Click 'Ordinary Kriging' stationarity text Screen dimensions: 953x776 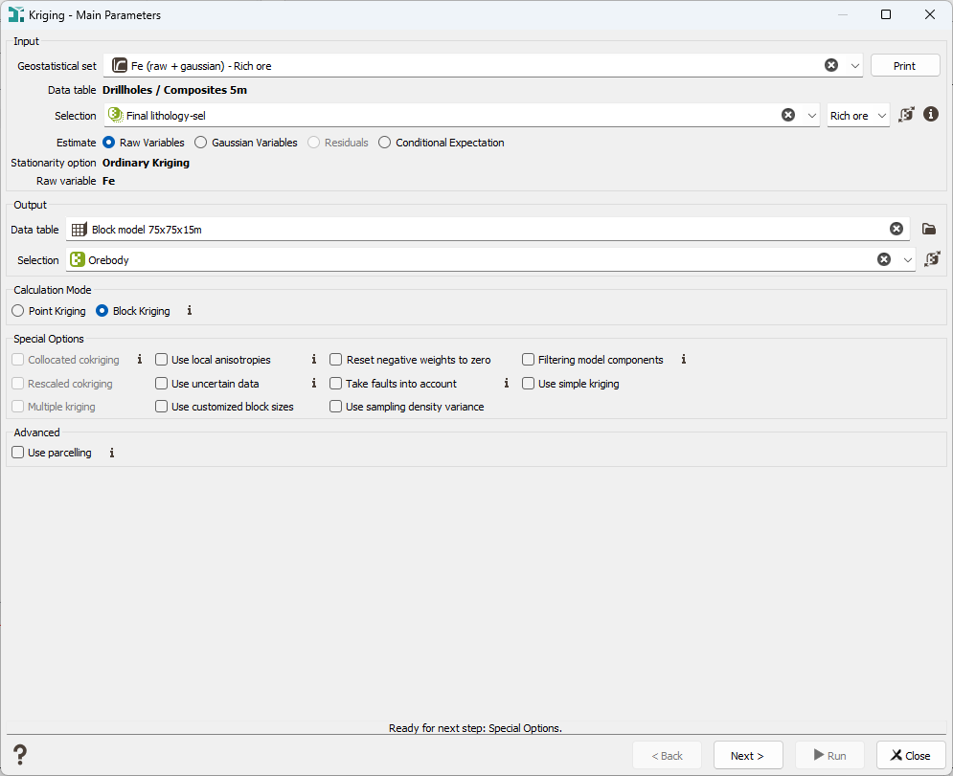click(146, 163)
